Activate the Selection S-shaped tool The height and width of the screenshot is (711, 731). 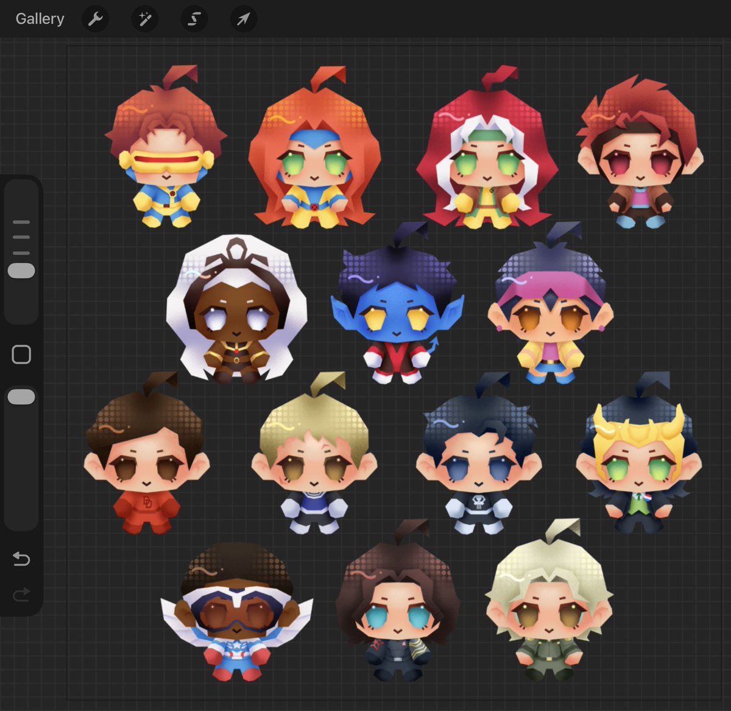[x=194, y=19]
